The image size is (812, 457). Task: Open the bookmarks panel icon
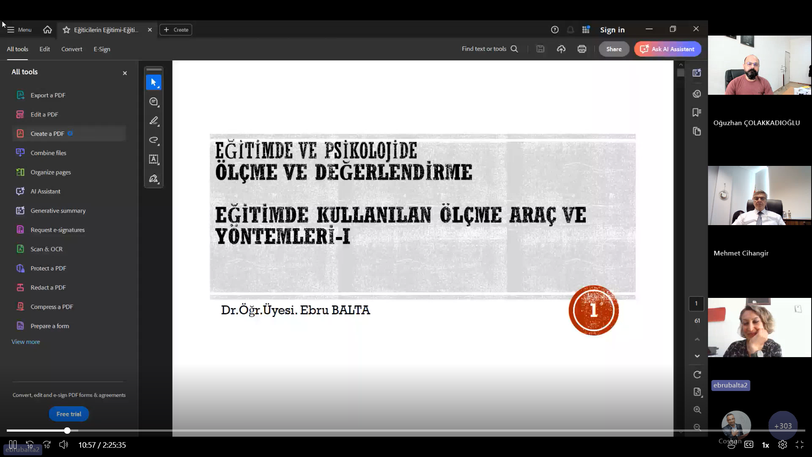(697, 112)
